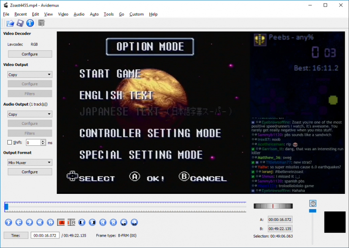Jump forward 60 seconds icon
Viewport: 349px width, 248px height.
pos(134,222)
